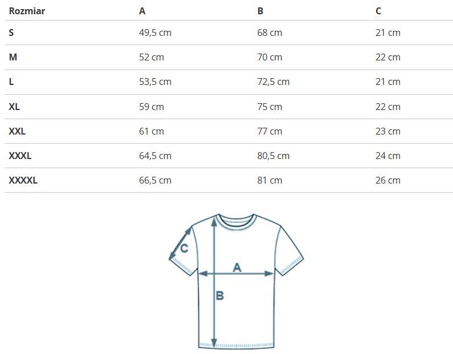The height and width of the screenshot is (354, 453).
Task: Click the Rozmiar column header
Action: 27,11
